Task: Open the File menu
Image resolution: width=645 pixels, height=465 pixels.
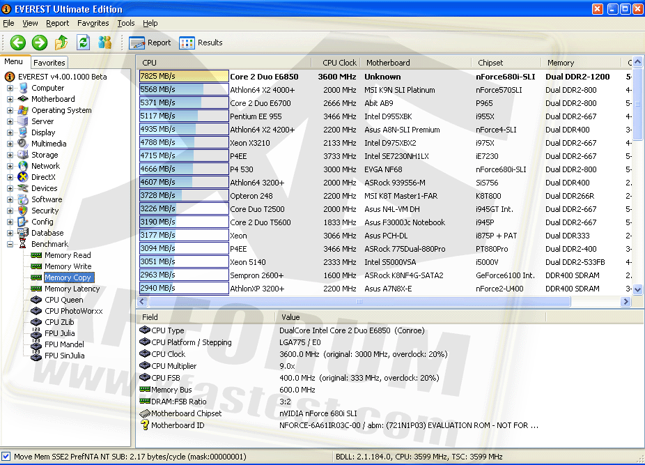Action: point(8,23)
